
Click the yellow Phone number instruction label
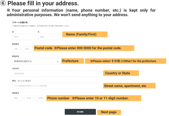tap(94, 98)
